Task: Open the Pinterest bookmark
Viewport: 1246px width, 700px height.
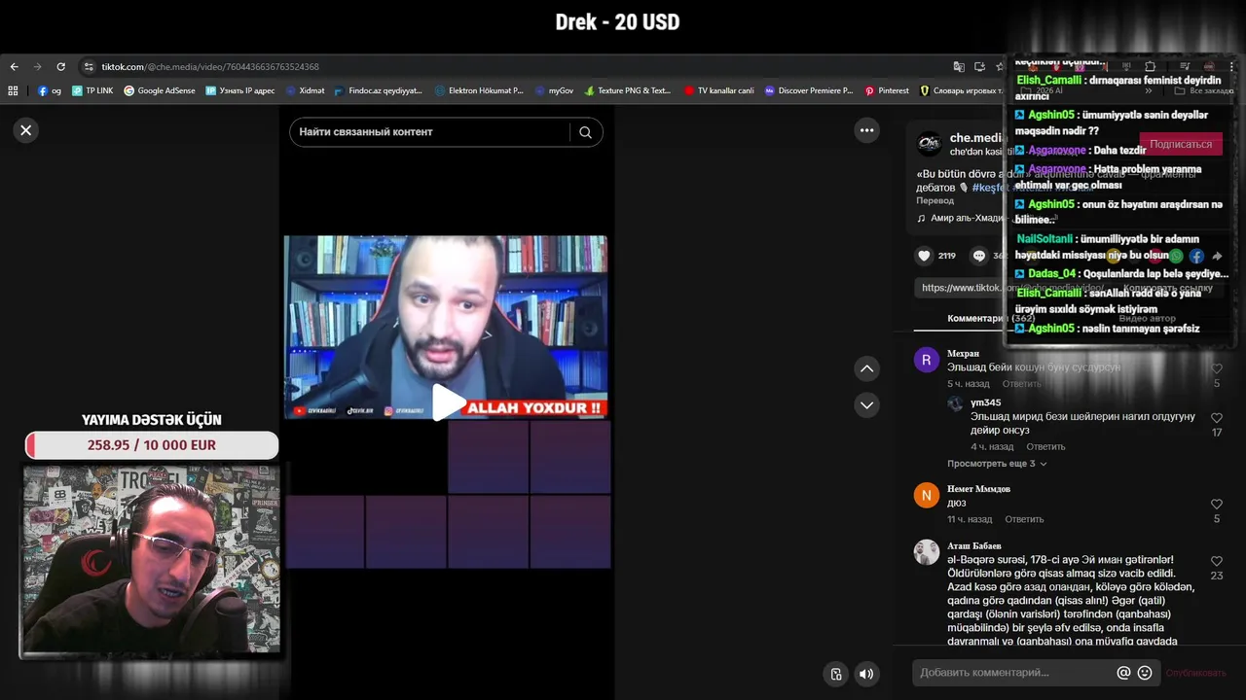Action: pyautogui.click(x=887, y=90)
